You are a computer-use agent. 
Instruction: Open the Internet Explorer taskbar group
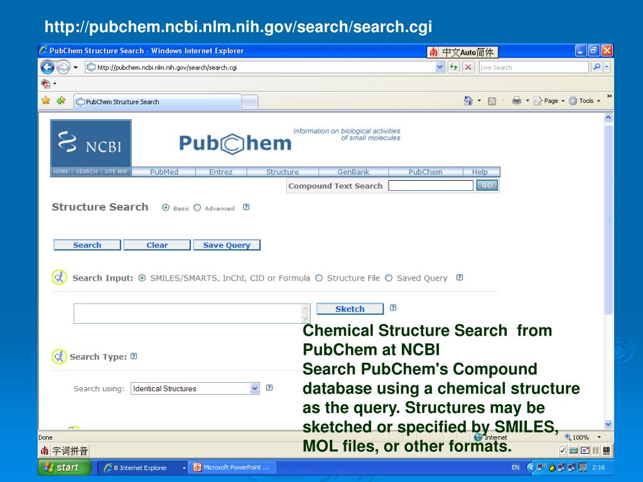tap(143, 468)
